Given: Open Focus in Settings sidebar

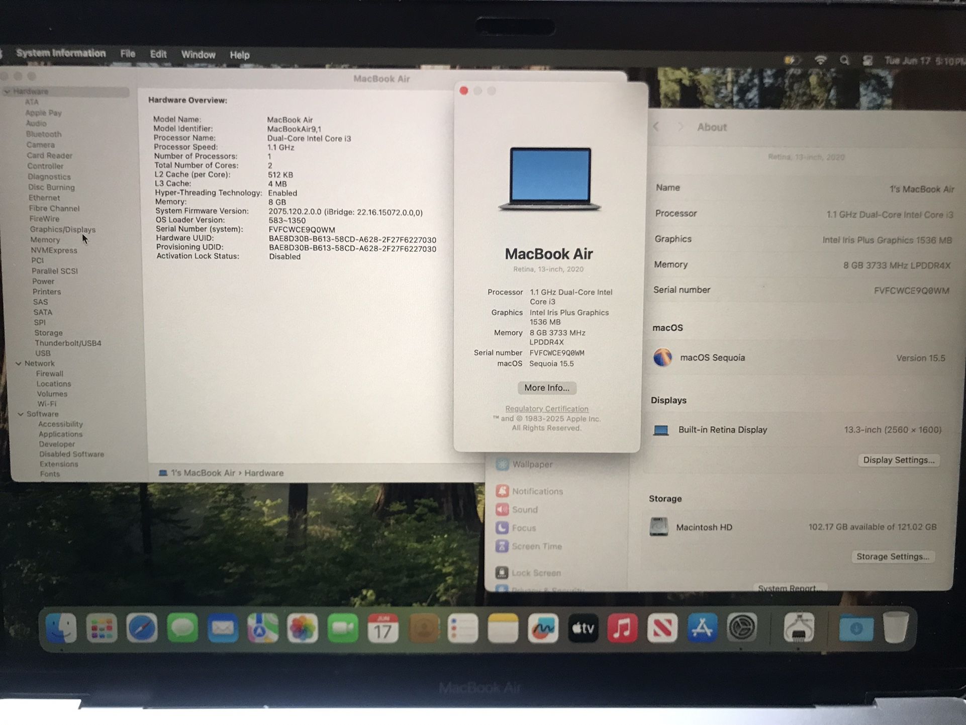Looking at the screenshot, I should pos(516,528).
